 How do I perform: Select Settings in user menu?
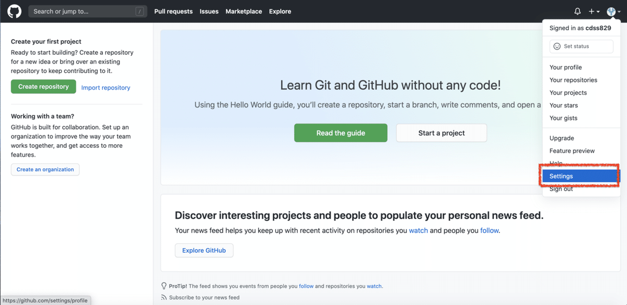pos(581,176)
